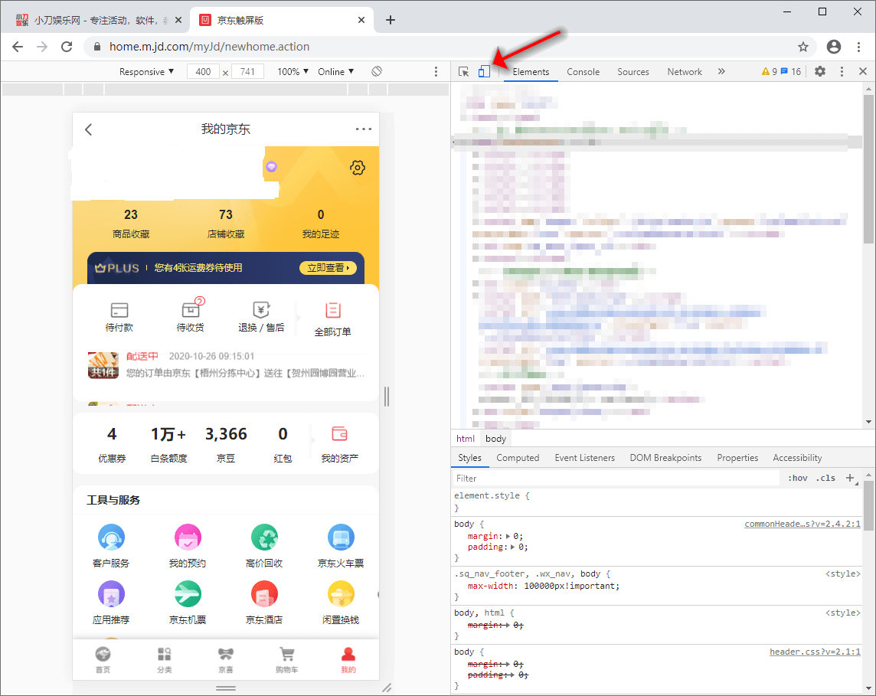Open 我的预约 reservations
Viewport: 876px width, 696px height.
click(x=187, y=546)
